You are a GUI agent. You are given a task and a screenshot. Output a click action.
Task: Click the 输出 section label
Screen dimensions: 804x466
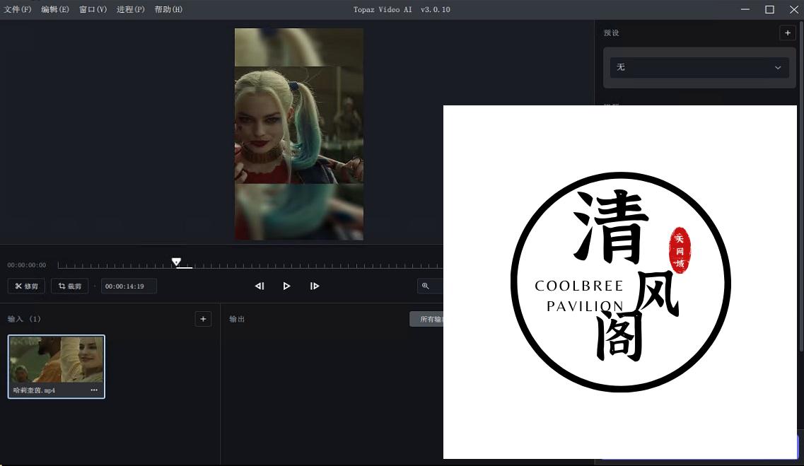237,319
